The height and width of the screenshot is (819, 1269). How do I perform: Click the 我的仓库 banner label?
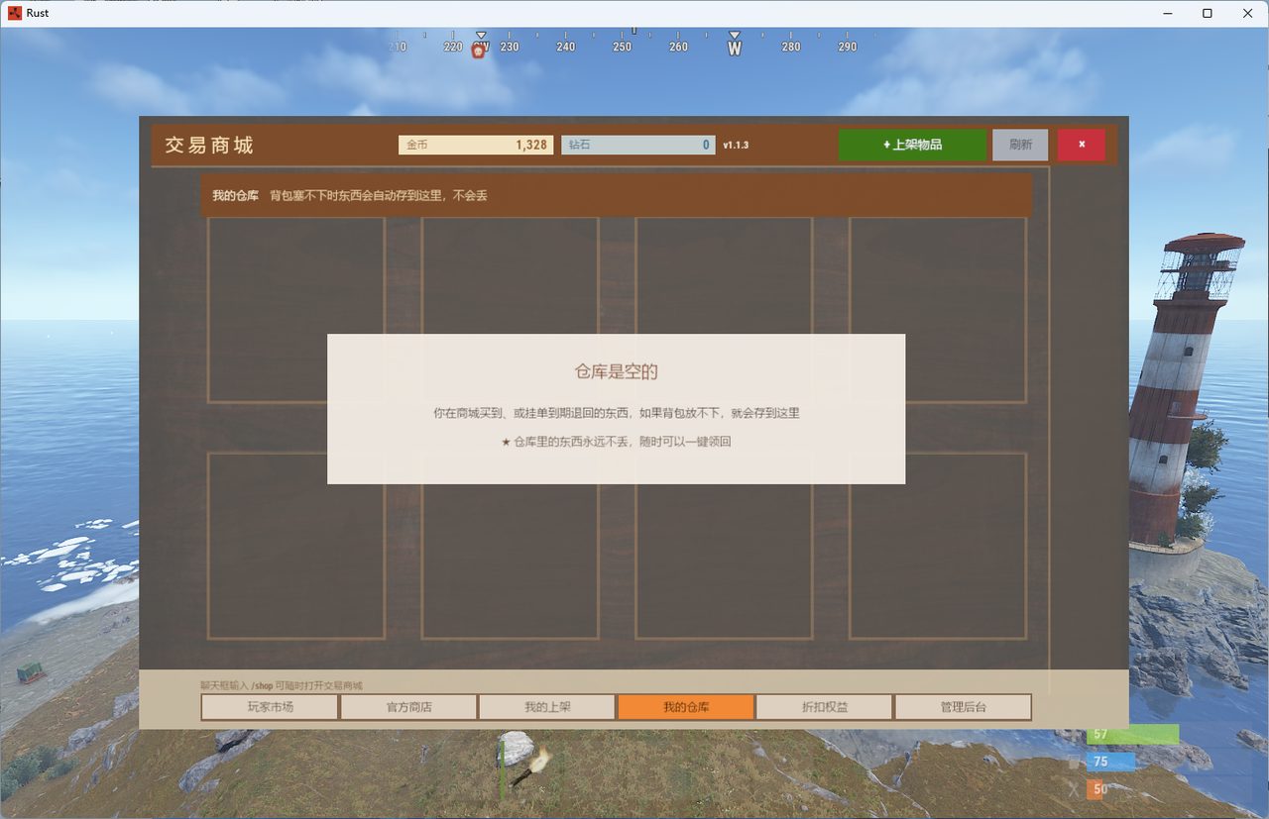point(235,196)
